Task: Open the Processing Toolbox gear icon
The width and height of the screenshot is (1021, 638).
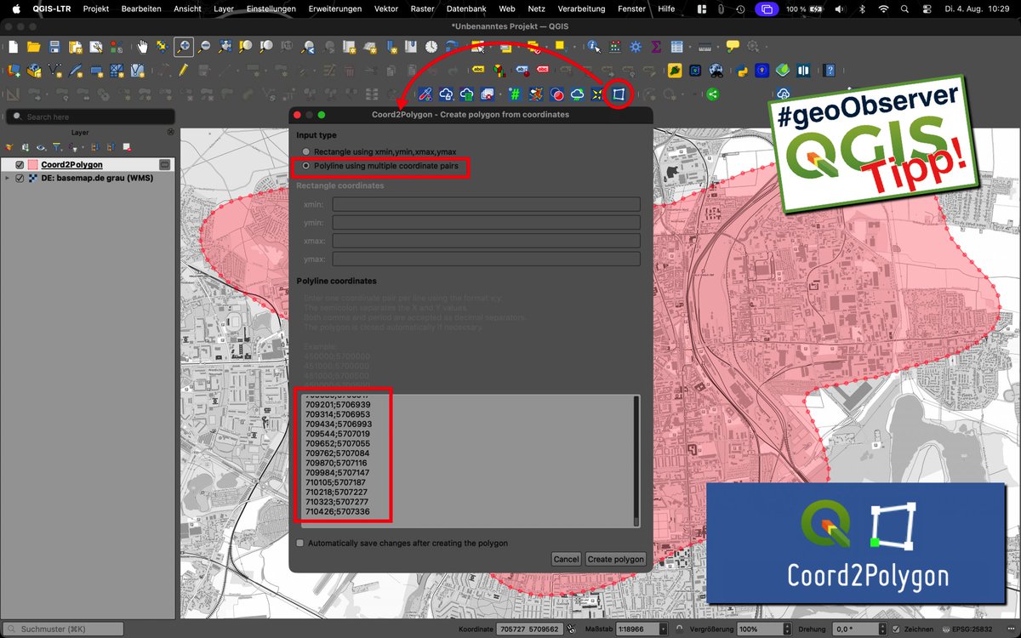Action: tap(636, 47)
